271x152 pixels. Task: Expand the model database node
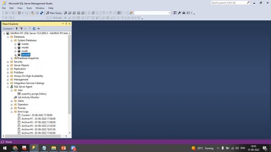click(x=15, y=48)
